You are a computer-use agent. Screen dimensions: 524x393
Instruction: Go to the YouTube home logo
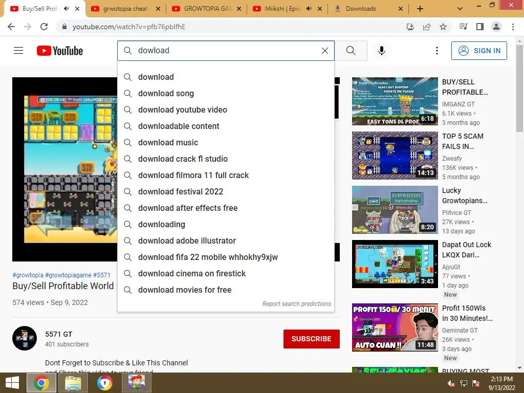point(60,51)
